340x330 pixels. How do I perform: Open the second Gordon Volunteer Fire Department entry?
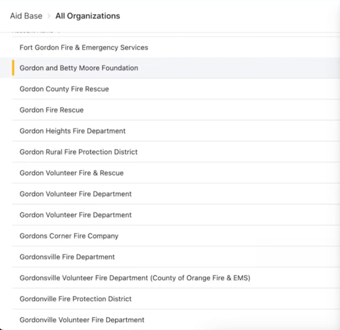pyautogui.click(x=75, y=215)
